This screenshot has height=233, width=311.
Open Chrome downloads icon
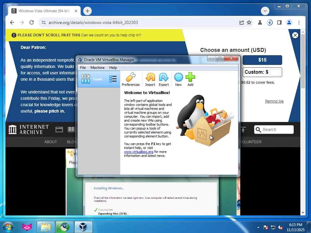point(270,22)
